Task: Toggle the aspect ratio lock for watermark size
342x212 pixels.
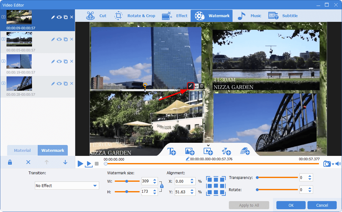Action: (162, 186)
